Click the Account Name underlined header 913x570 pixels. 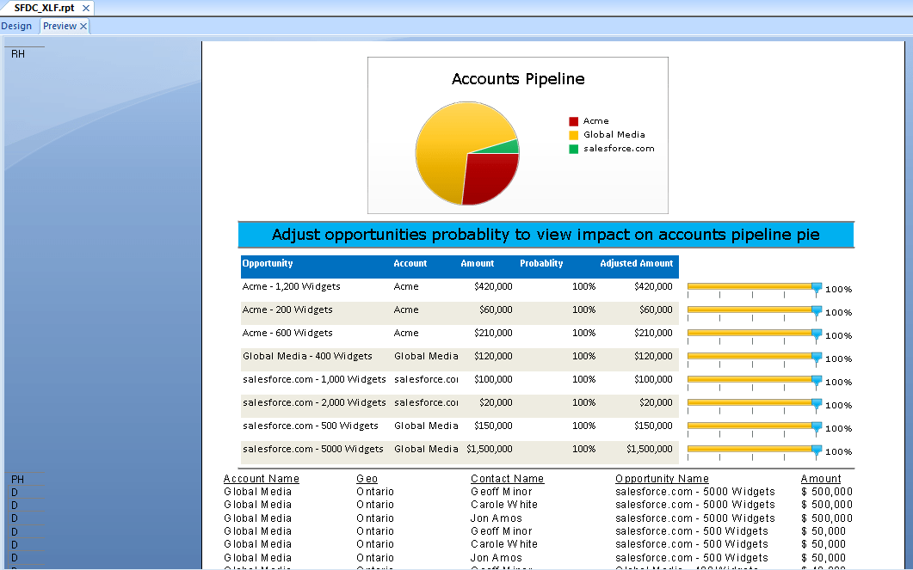point(262,479)
